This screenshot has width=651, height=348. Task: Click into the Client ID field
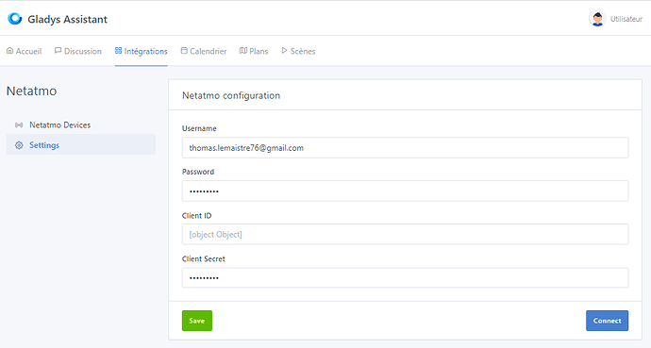405,234
